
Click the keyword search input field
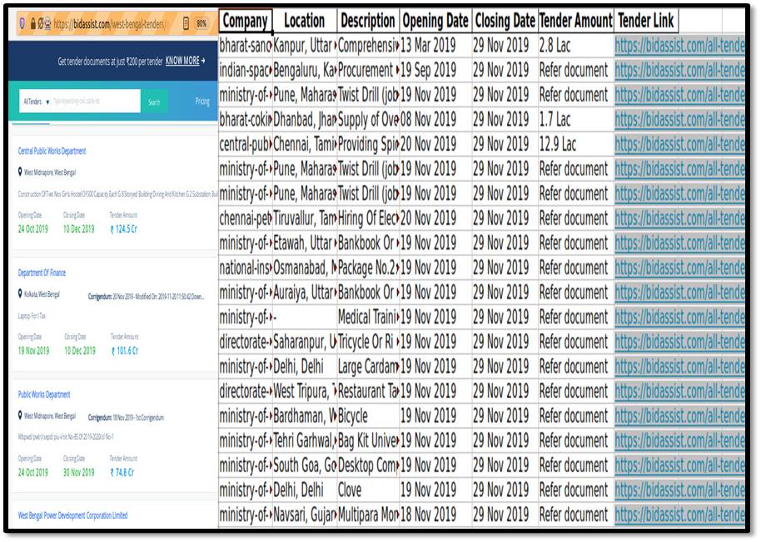coord(96,101)
